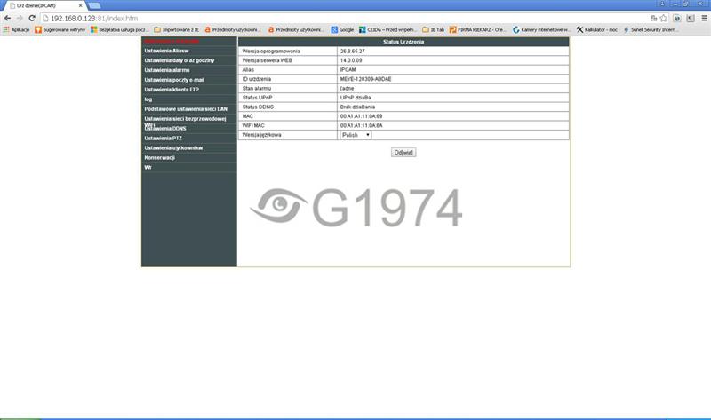Click the Alias value IPCAM

point(348,70)
